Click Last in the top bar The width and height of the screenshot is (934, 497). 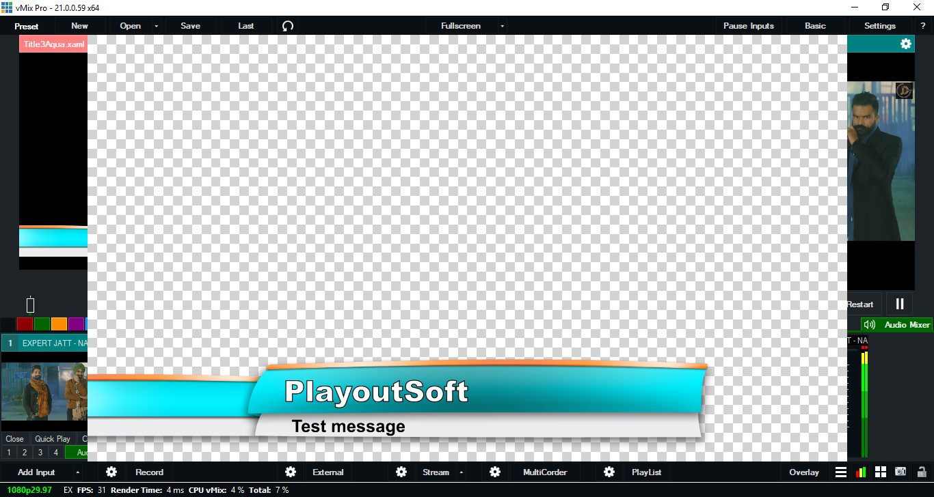246,26
